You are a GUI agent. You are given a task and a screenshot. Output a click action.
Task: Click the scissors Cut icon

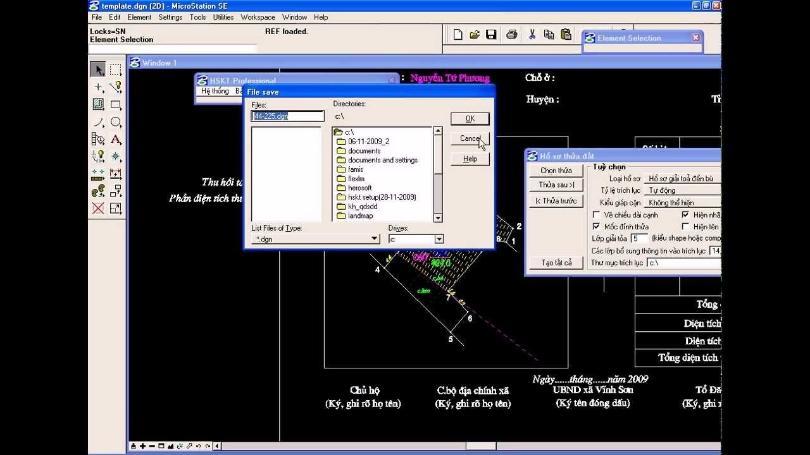coord(532,35)
